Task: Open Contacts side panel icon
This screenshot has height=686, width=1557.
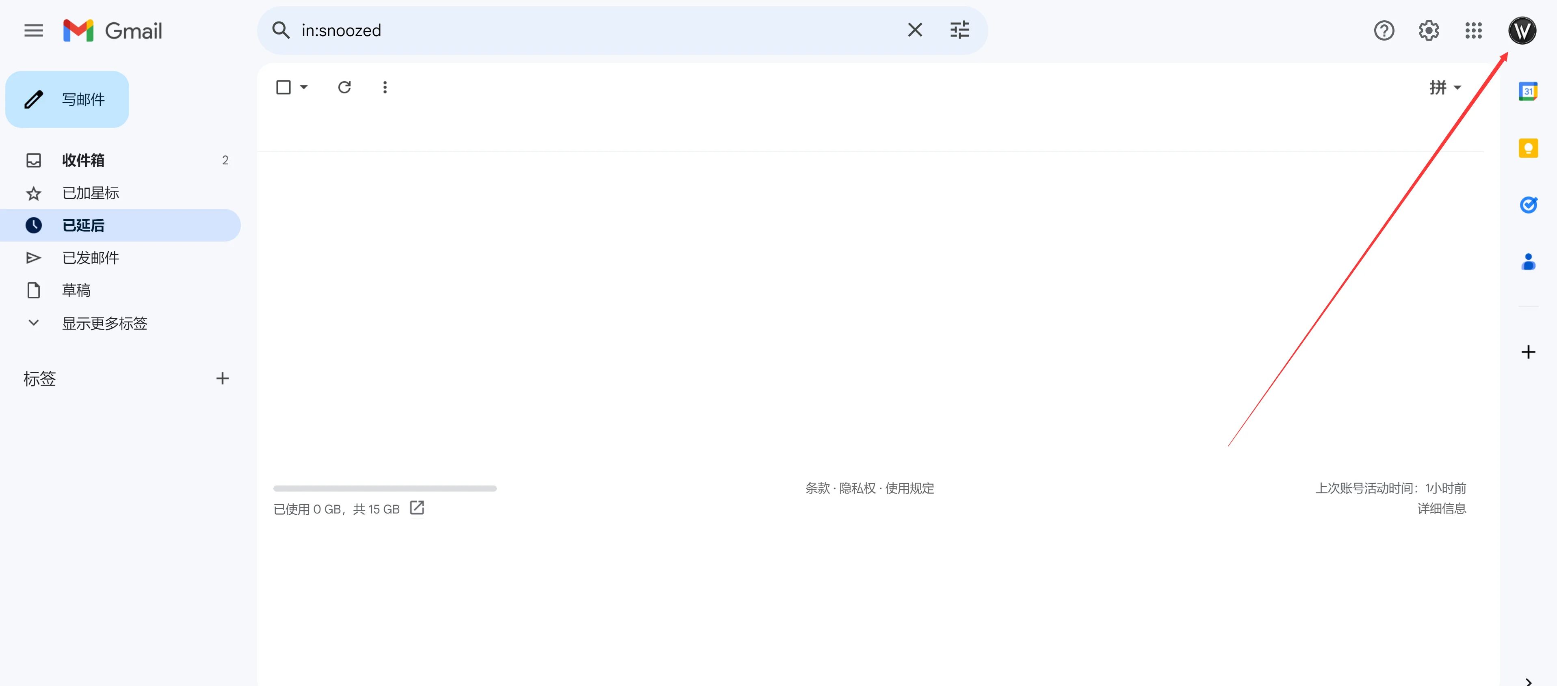Action: click(1528, 261)
